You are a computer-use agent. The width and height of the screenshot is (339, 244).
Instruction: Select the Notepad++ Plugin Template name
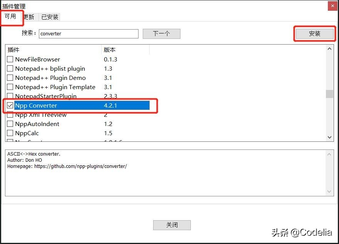click(55, 87)
